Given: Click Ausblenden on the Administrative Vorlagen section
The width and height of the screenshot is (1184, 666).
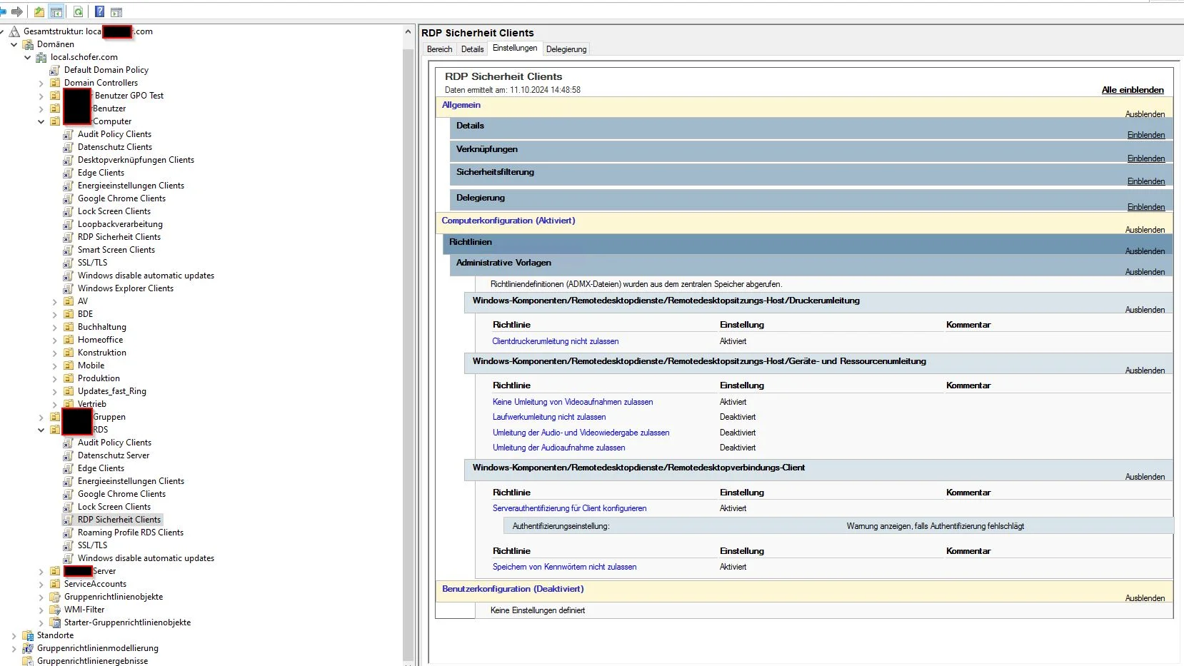Looking at the screenshot, I should (x=1145, y=272).
